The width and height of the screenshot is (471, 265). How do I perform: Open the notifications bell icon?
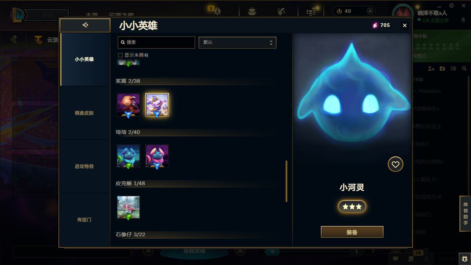pos(463,20)
